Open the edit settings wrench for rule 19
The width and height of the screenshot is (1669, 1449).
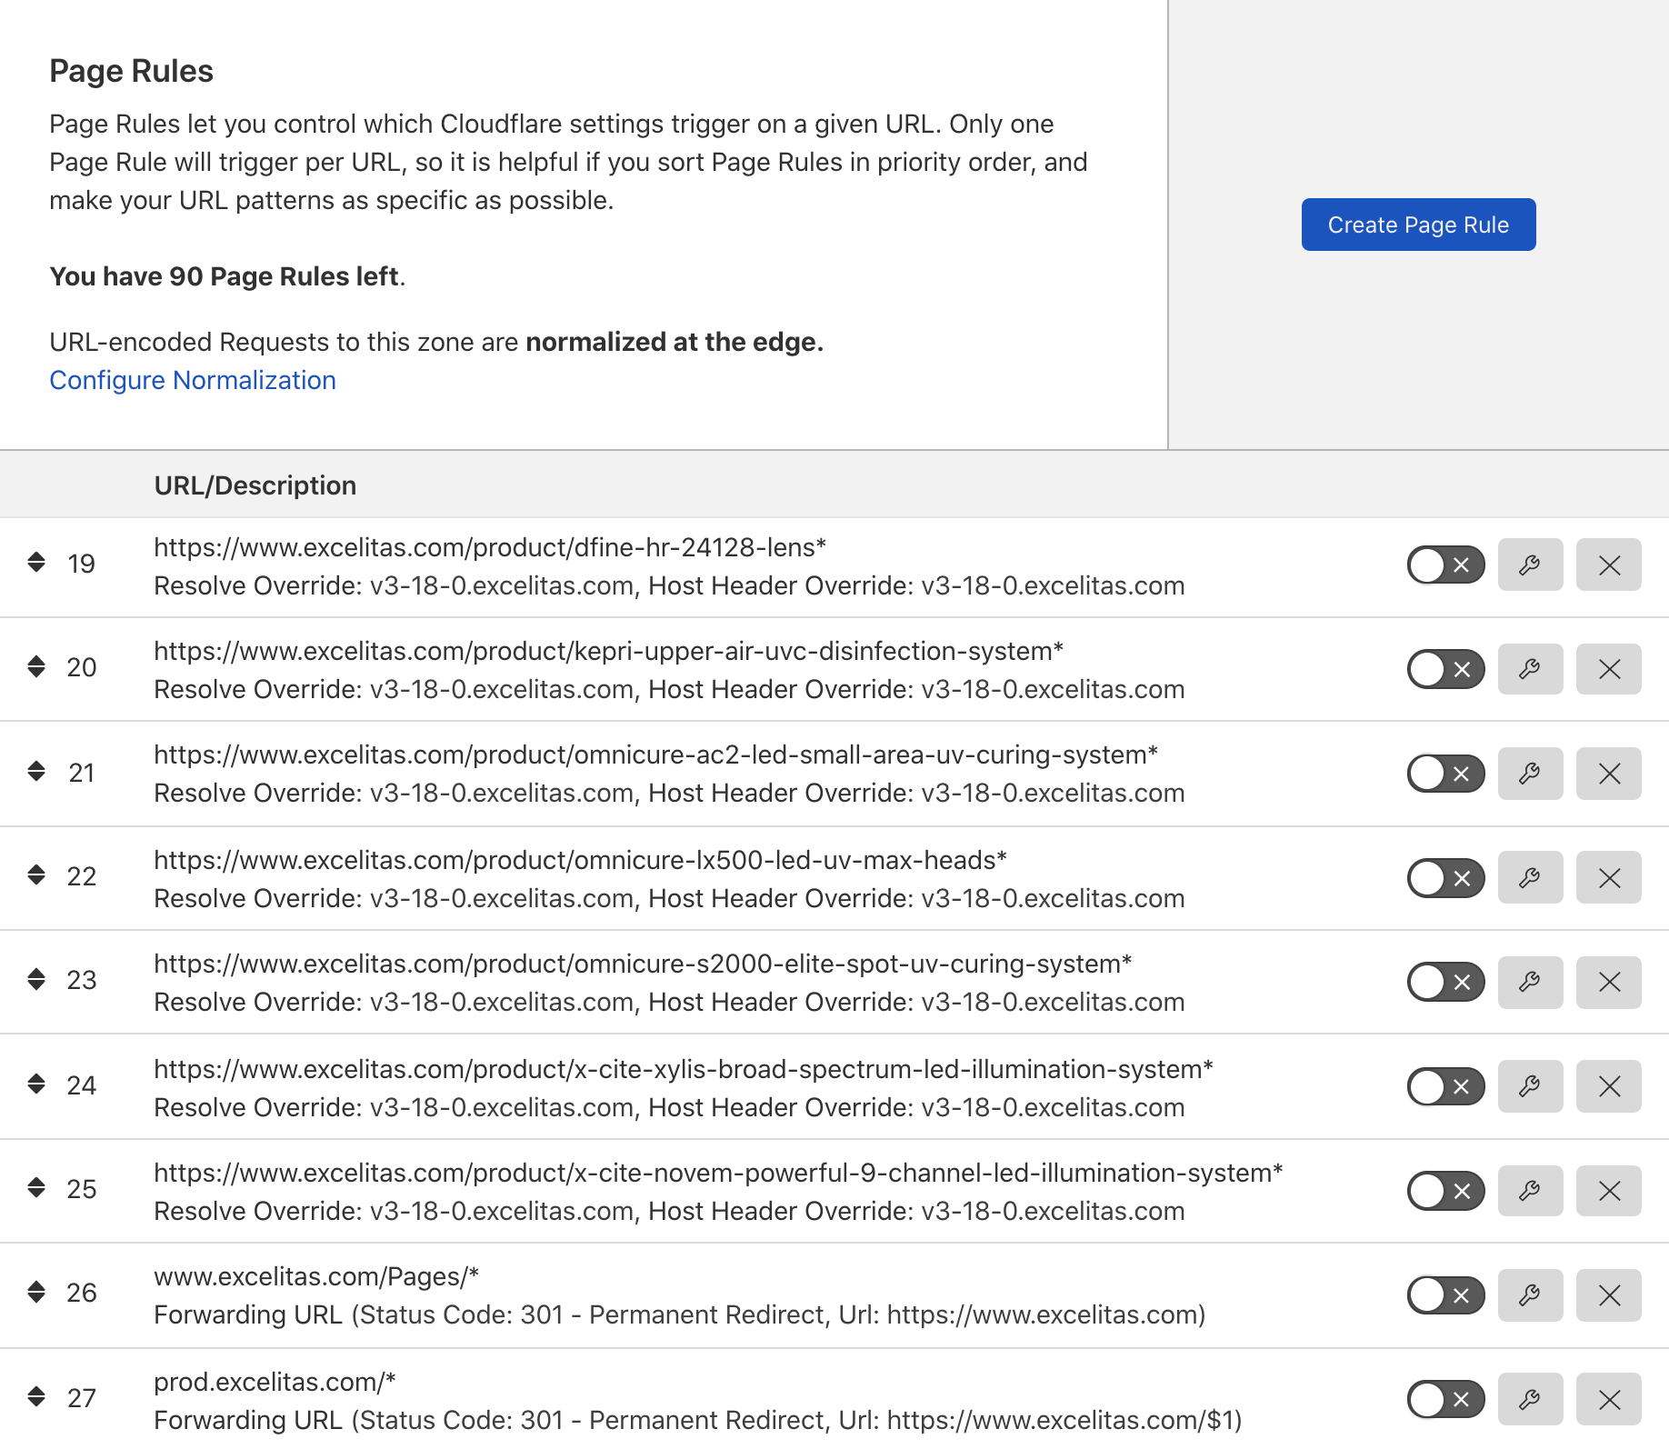tap(1530, 565)
